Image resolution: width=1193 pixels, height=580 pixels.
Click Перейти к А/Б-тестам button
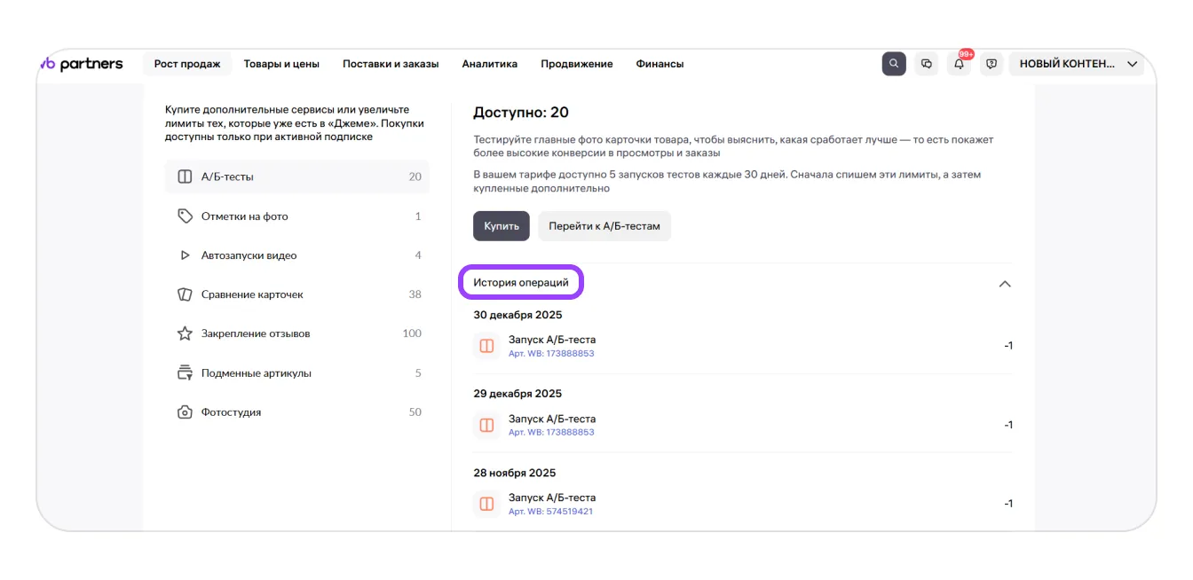pos(604,226)
